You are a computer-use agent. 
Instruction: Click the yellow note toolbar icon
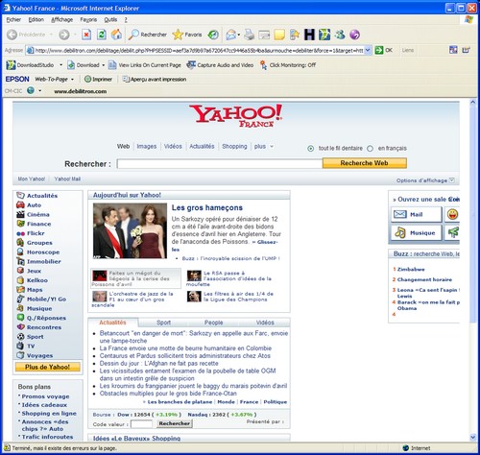pos(279,35)
